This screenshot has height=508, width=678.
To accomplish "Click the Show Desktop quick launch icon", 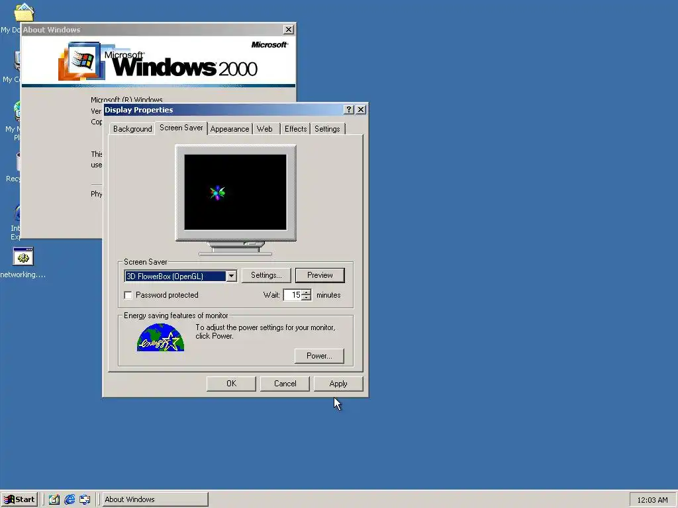I will (54, 499).
